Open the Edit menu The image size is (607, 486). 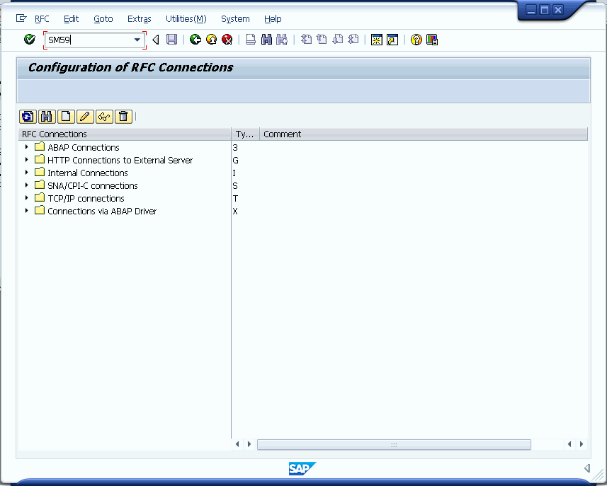pyautogui.click(x=71, y=18)
